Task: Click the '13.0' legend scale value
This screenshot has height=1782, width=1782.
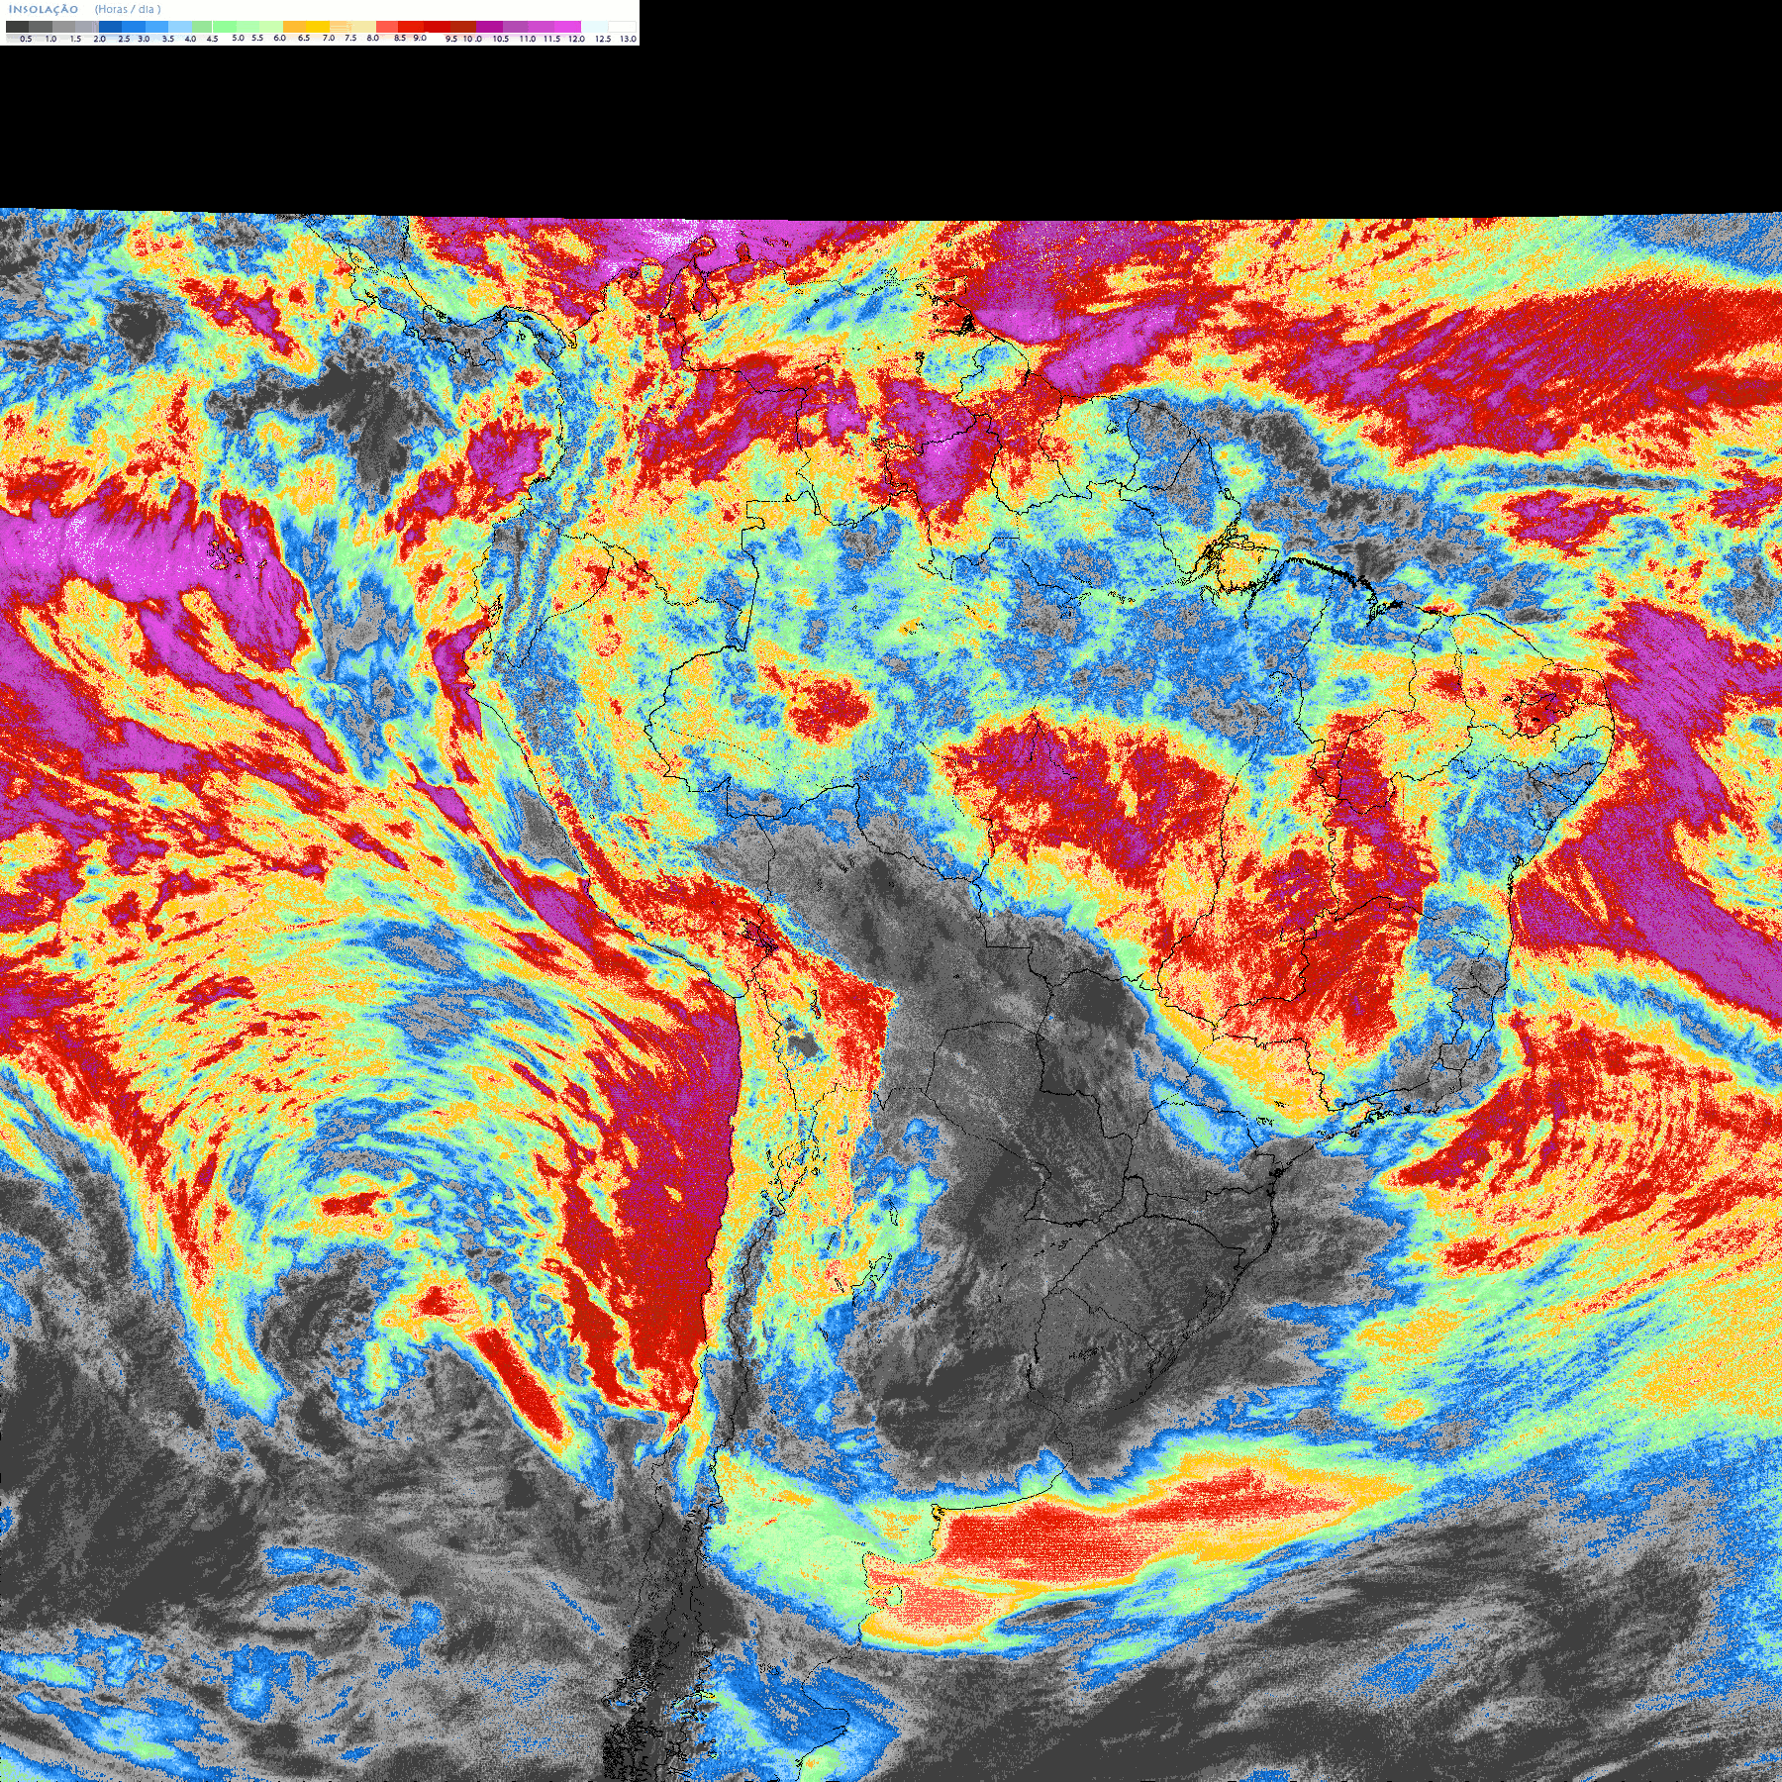Action: pyautogui.click(x=628, y=39)
